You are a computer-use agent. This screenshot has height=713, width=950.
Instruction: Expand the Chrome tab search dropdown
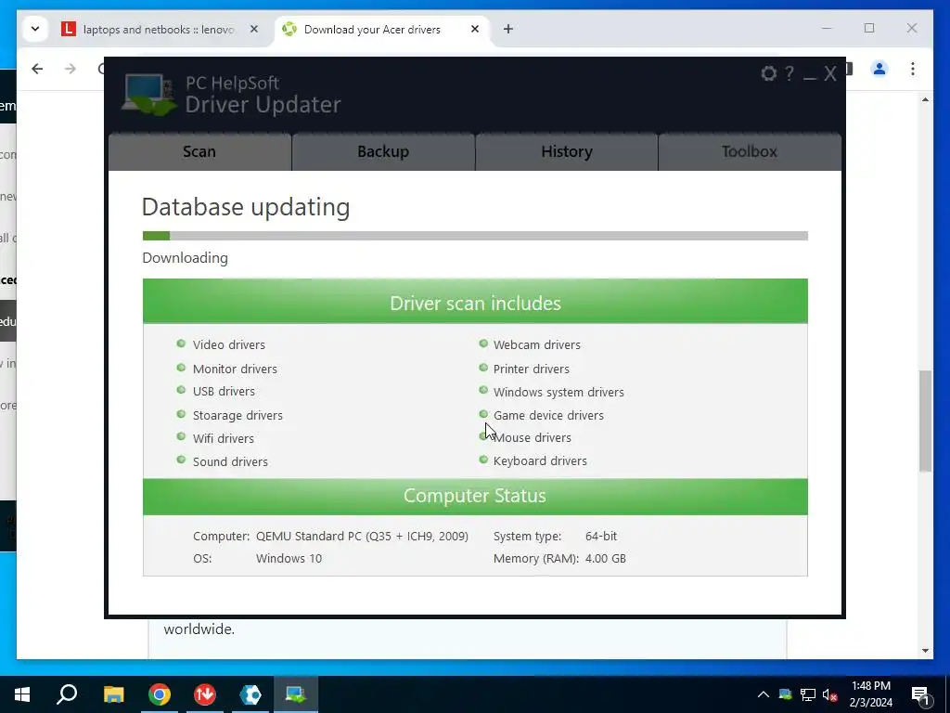[x=35, y=29]
